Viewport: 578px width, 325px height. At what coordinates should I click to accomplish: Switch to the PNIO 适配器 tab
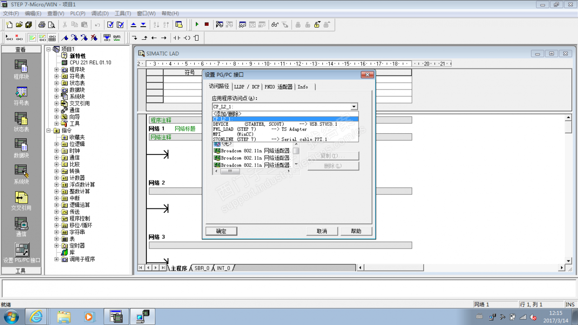[279, 87]
